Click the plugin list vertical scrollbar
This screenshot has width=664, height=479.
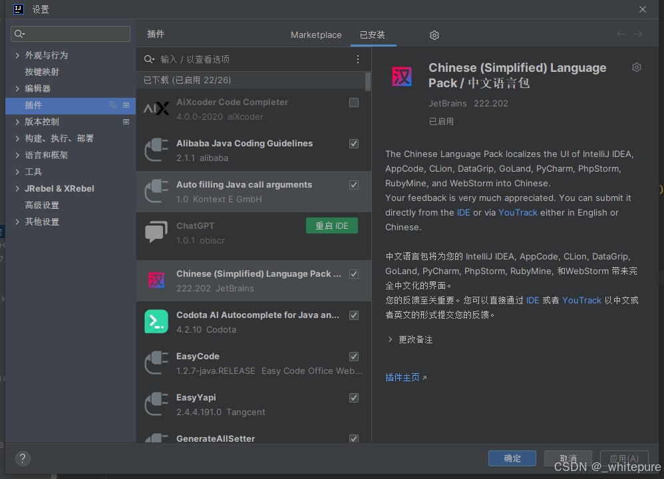(367, 81)
